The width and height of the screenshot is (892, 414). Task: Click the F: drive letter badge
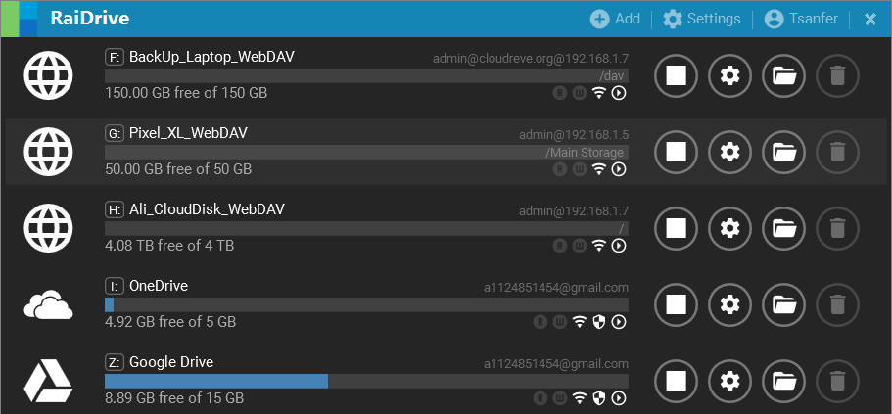(x=115, y=57)
